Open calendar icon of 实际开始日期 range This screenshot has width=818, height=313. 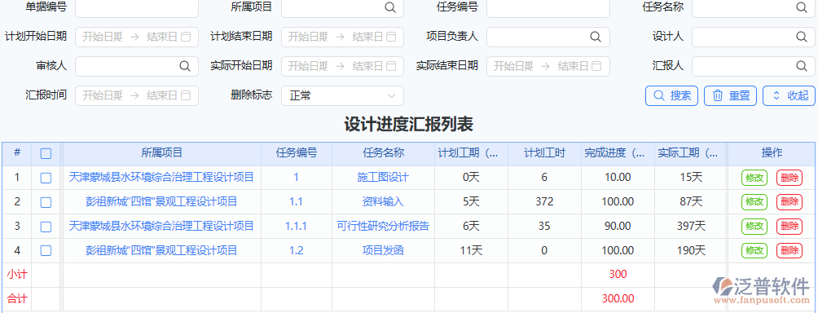pyautogui.click(x=391, y=66)
